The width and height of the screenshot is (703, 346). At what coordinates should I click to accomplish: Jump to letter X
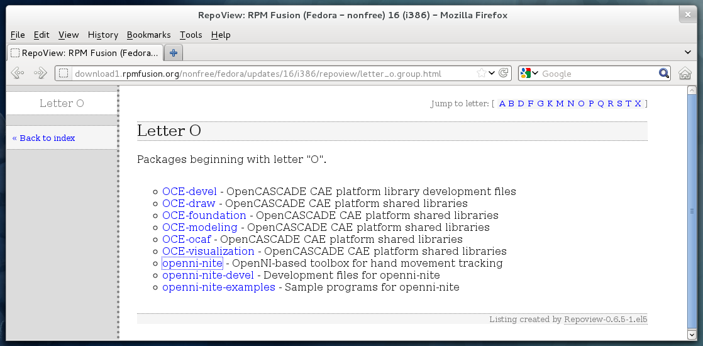[x=638, y=104]
